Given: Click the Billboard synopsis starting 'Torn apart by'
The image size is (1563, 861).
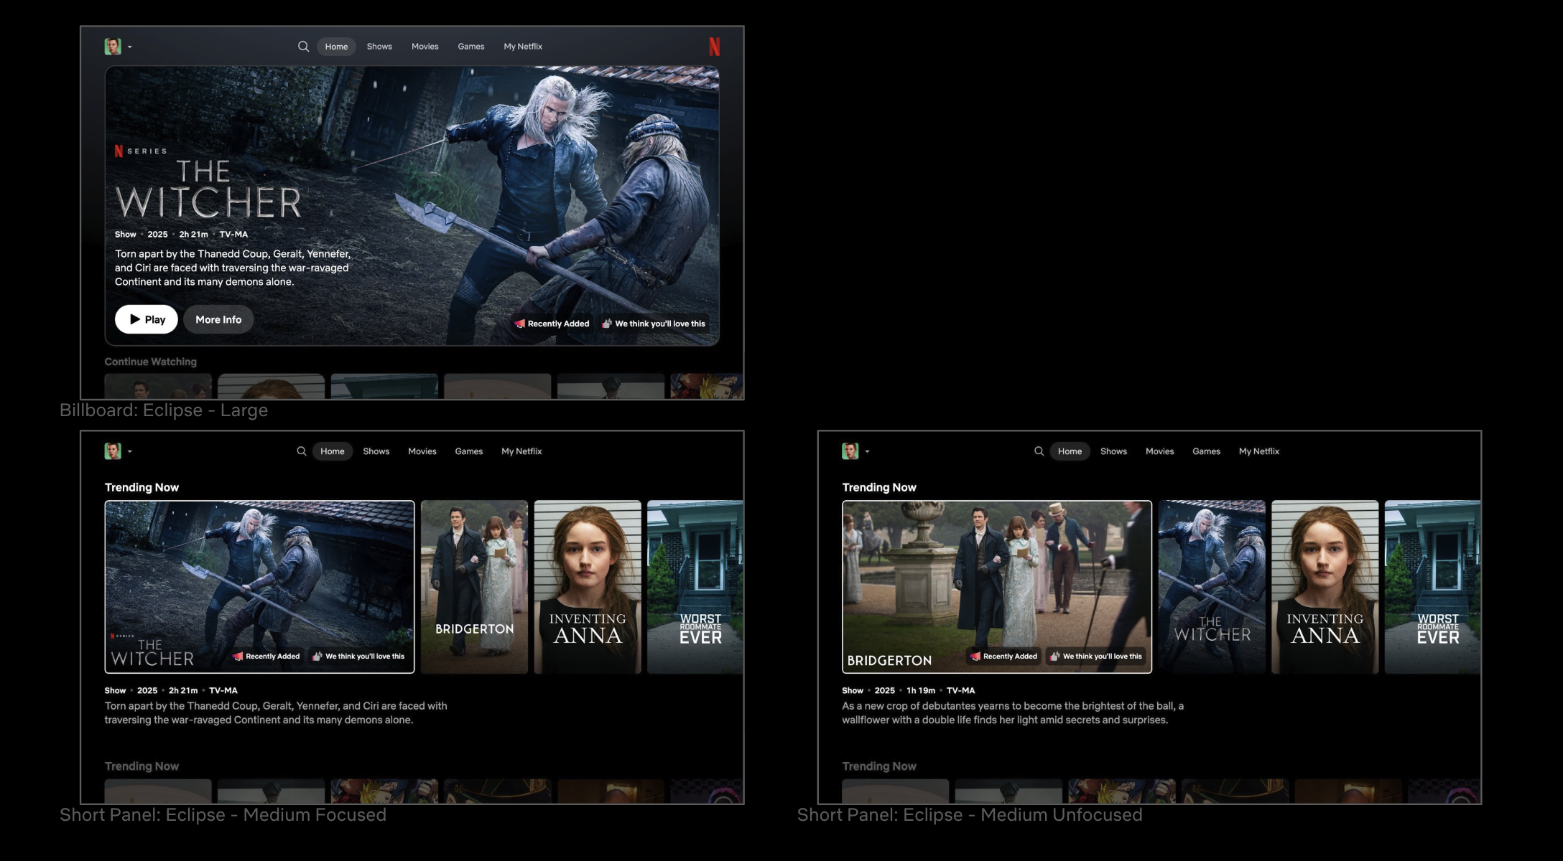Looking at the screenshot, I should pyautogui.click(x=233, y=268).
